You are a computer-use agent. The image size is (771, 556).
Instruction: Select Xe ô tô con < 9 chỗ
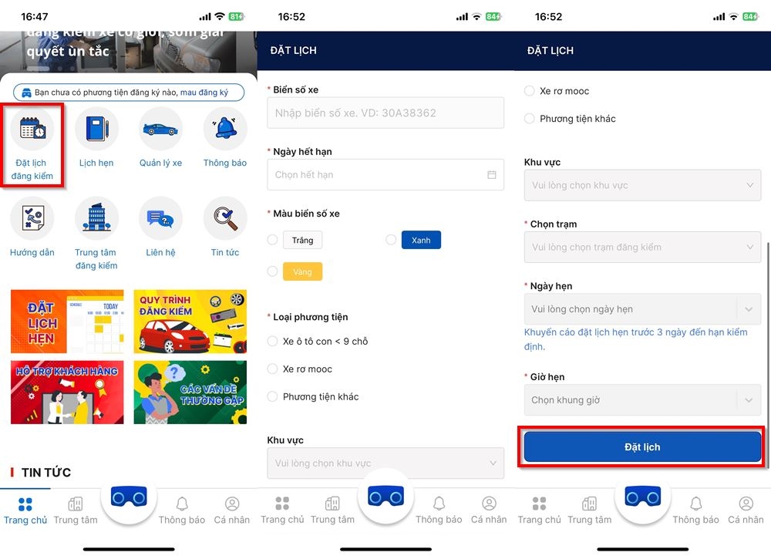coord(272,341)
